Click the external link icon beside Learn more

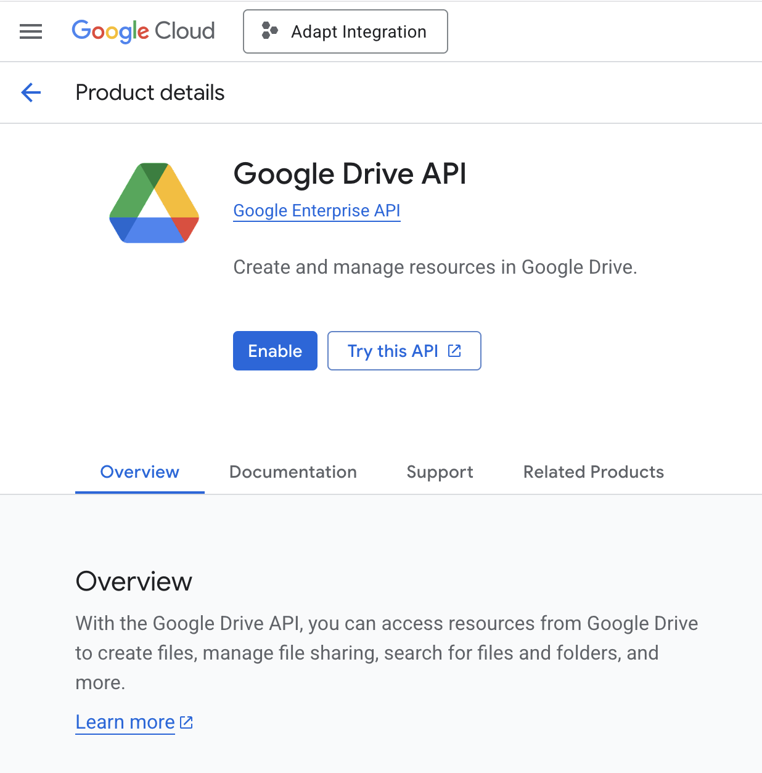pos(186,722)
